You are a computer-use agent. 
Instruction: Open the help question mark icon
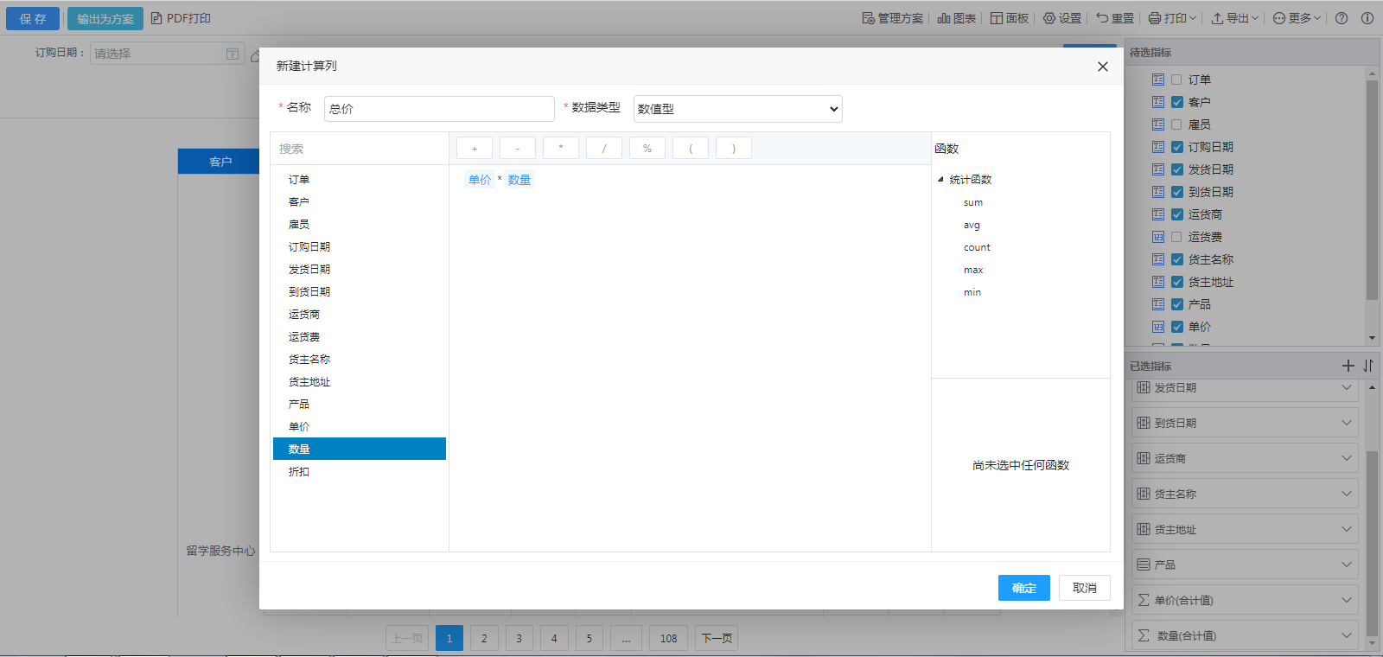(1342, 18)
